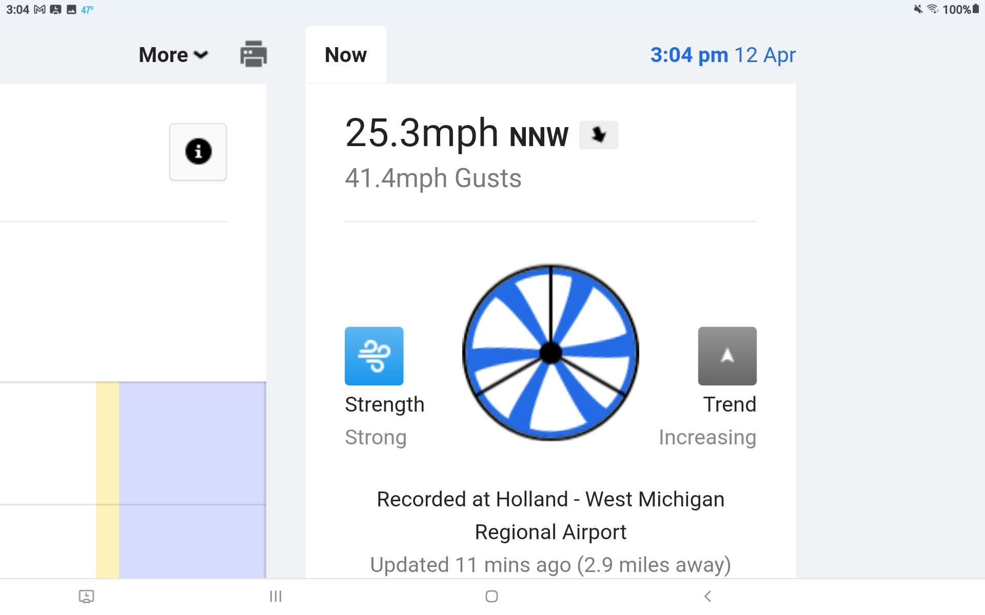985x615 pixels.
Task: Tap the Android recent apps button
Action: 276,596
